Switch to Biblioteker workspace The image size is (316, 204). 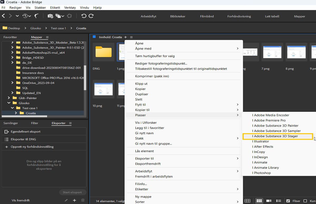(178, 16)
